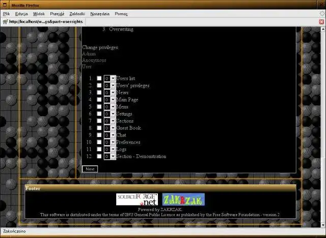Open the Main Page level dropdown
Screen dimensions: 326x238
[110, 99]
